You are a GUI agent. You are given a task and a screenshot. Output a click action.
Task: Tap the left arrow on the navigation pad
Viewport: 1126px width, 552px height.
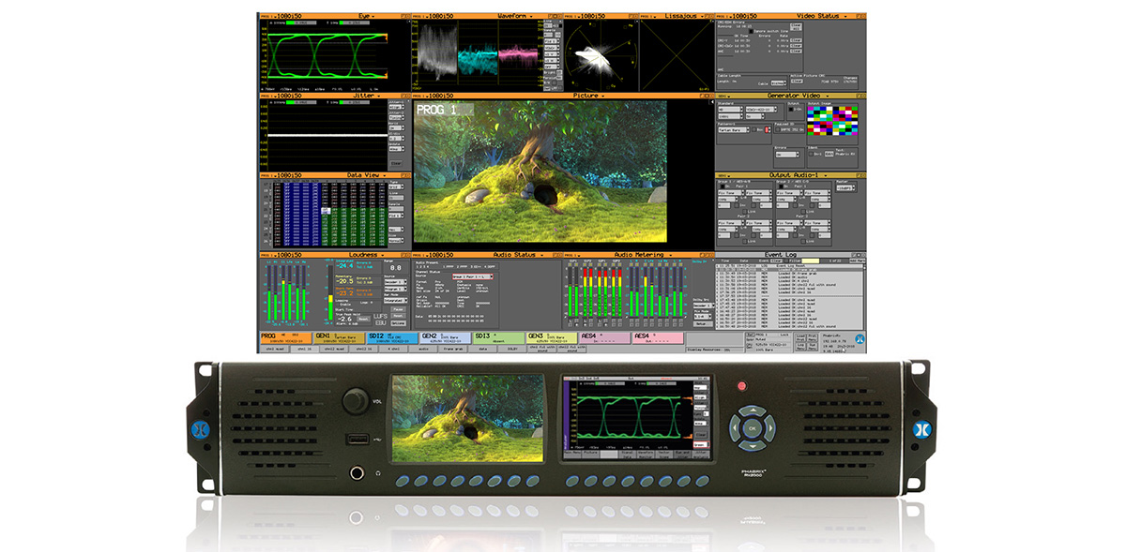(x=735, y=429)
